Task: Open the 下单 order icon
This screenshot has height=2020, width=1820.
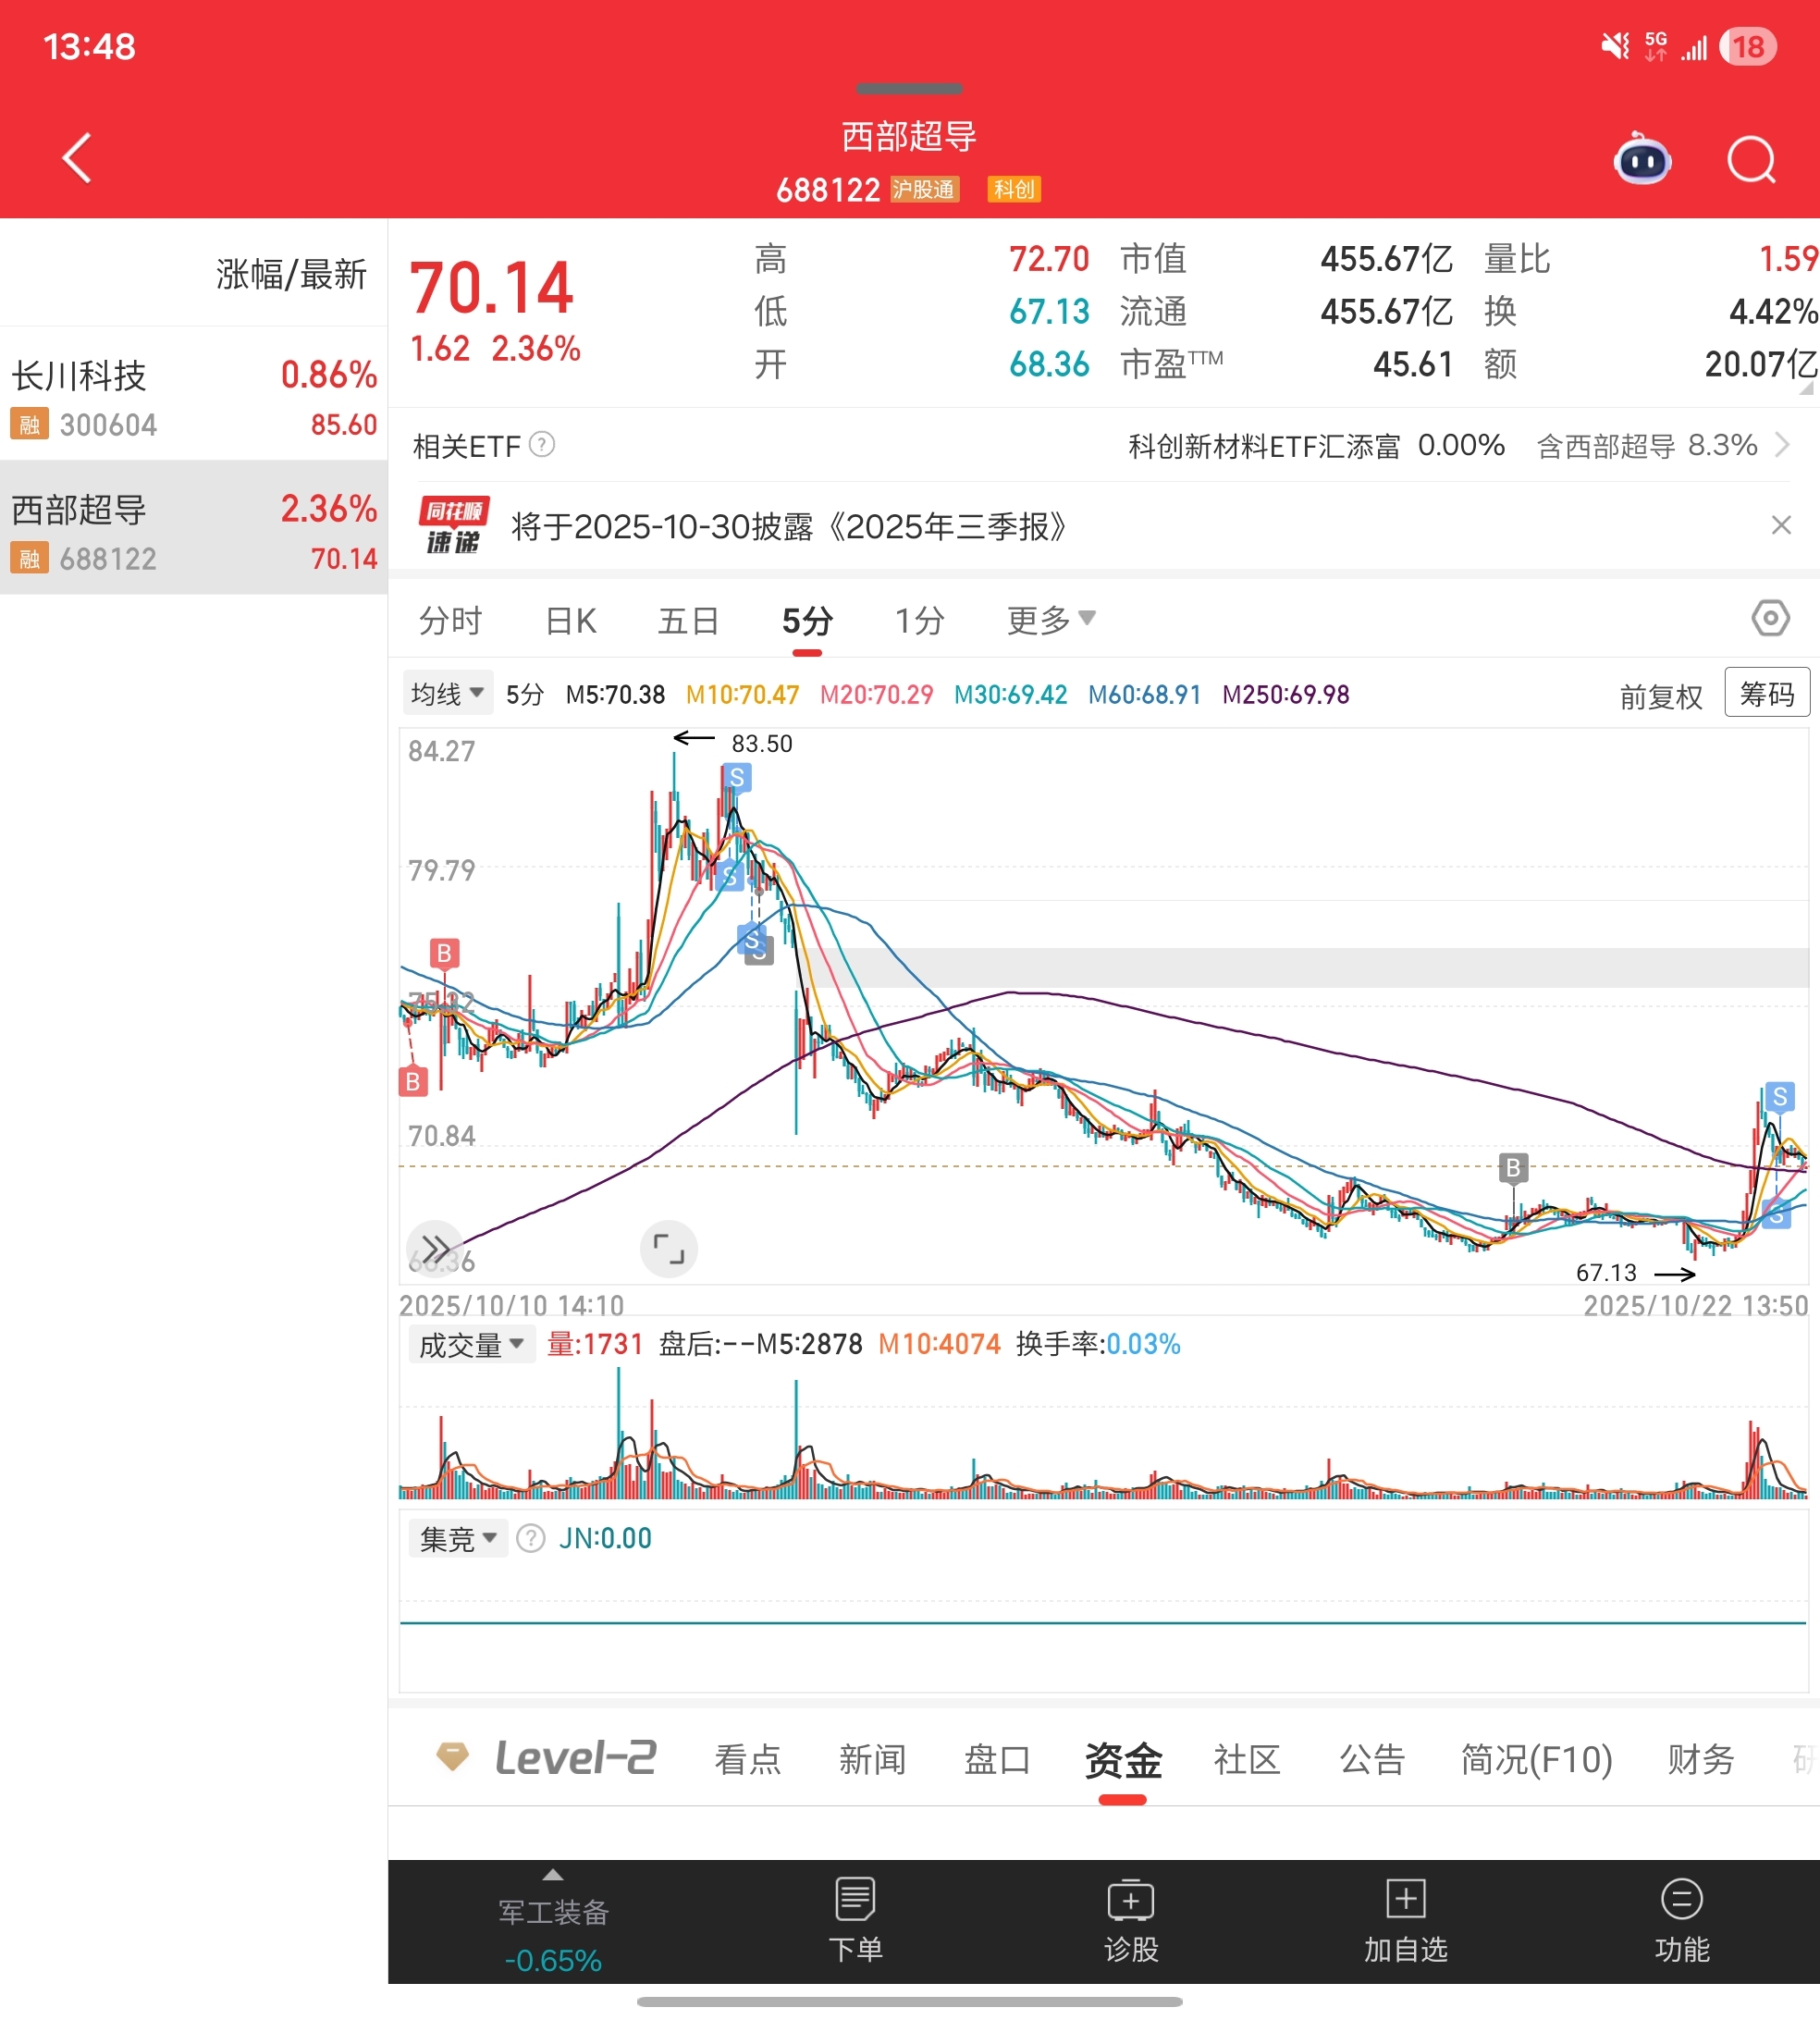Action: 855,1898
